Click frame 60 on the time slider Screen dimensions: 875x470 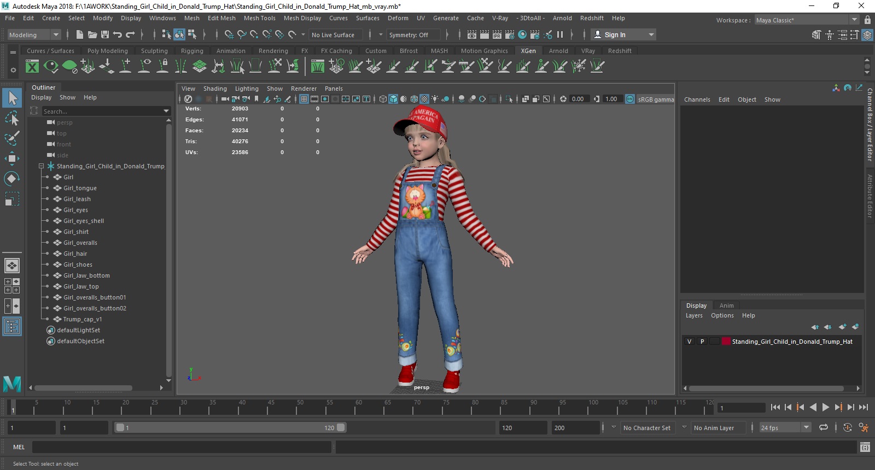[359, 407]
